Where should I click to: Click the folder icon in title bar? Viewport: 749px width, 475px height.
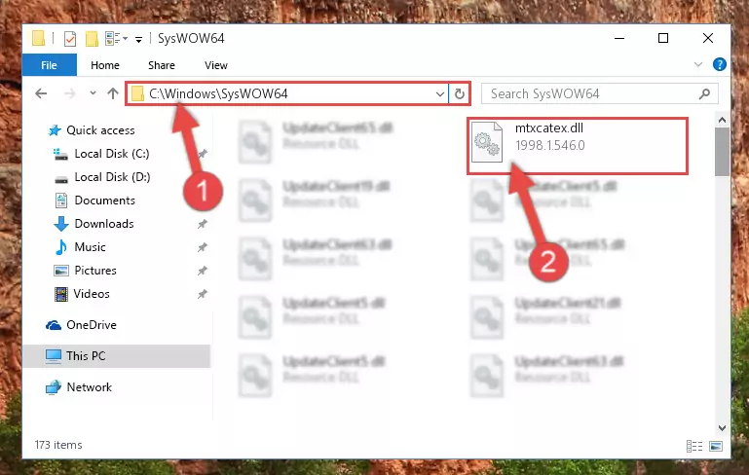tap(38, 38)
